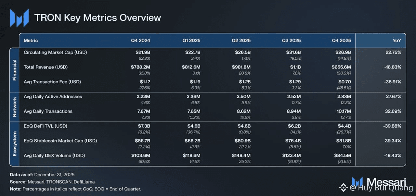Click the $80.9B stablecoin market cap value
416x196 pixels.
click(x=243, y=141)
